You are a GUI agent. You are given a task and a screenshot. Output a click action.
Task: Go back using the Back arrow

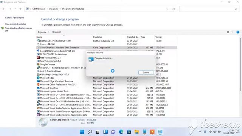(x=4, y=9)
